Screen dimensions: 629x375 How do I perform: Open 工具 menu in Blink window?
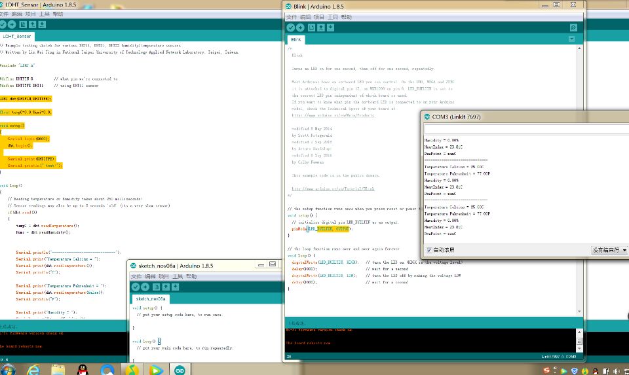point(333,17)
